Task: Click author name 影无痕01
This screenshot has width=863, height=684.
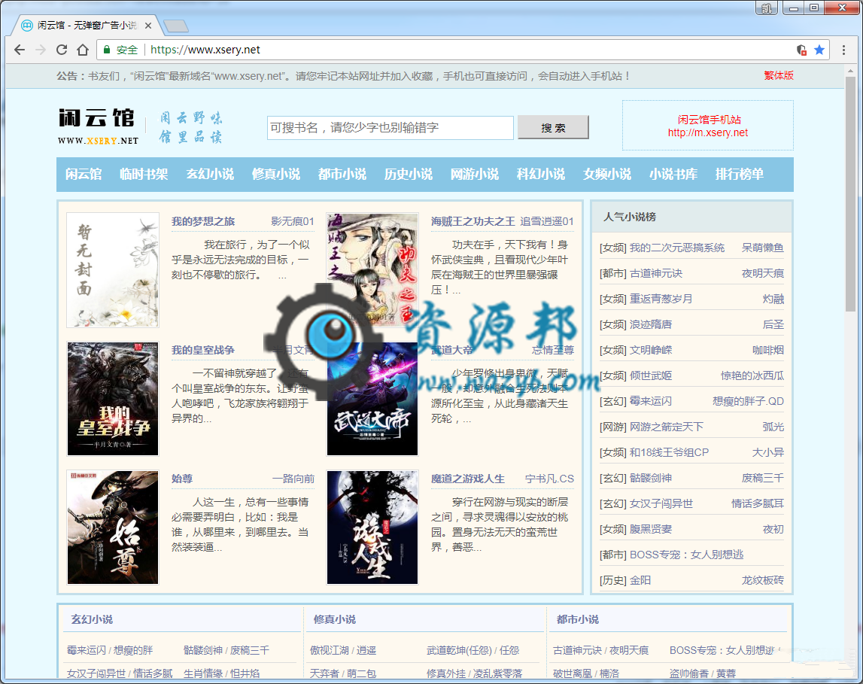Action: (292, 221)
